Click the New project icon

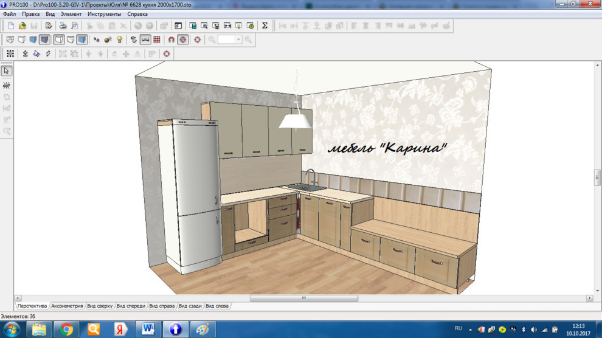[11, 26]
